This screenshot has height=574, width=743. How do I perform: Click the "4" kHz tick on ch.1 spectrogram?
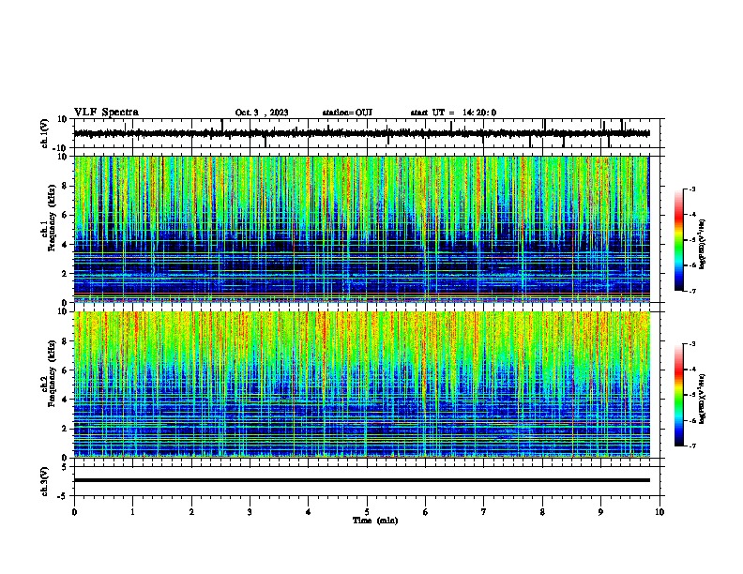pyautogui.click(x=66, y=245)
